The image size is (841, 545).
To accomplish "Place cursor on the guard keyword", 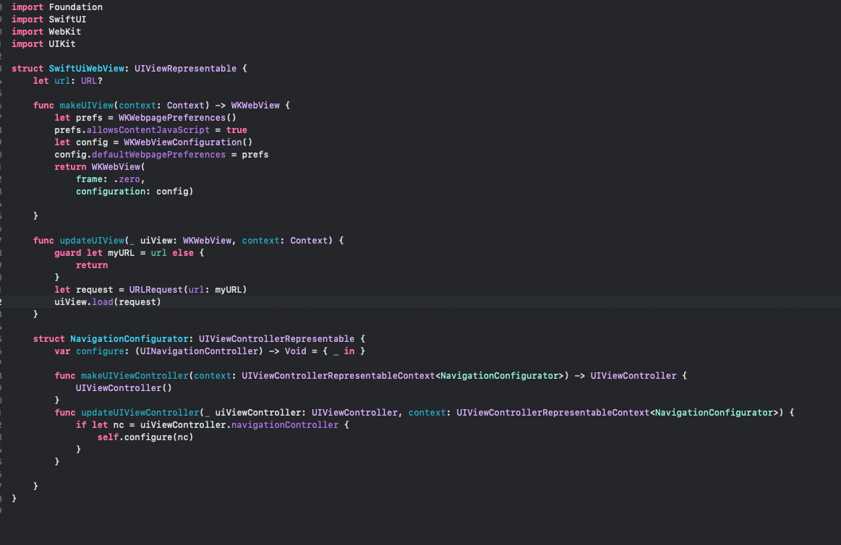I will (x=68, y=253).
